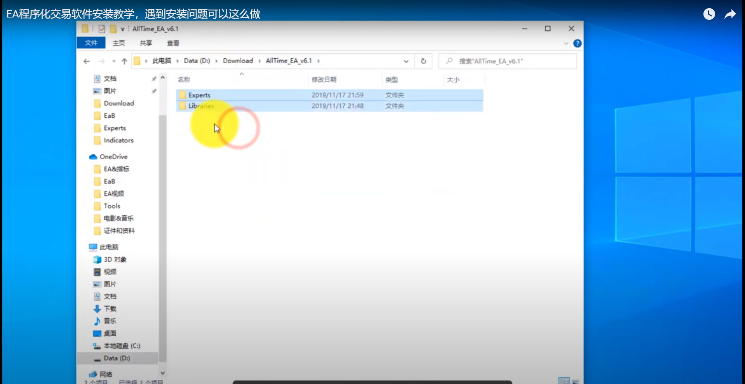Open the 文件 menu tab
Screen dimensions: 745x384
pyautogui.click(x=91, y=43)
